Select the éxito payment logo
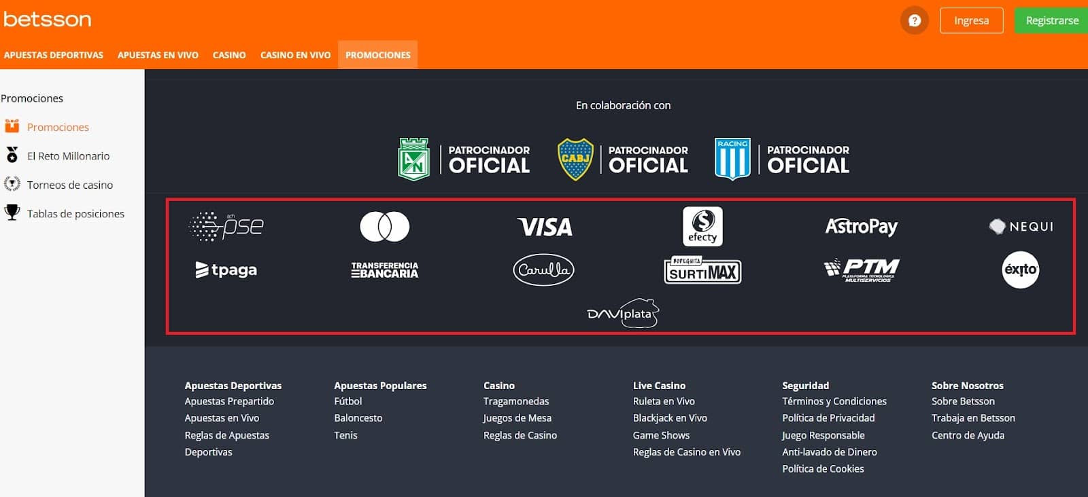The height and width of the screenshot is (497, 1088). [1021, 270]
